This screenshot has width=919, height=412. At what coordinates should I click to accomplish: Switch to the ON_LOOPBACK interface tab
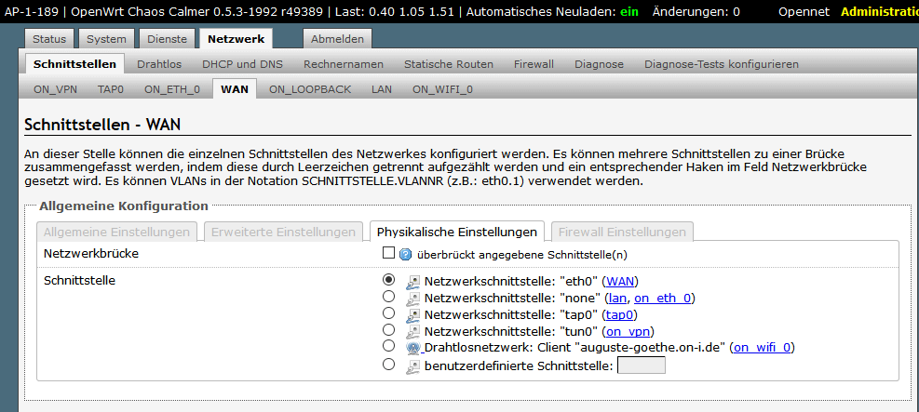(310, 89)
